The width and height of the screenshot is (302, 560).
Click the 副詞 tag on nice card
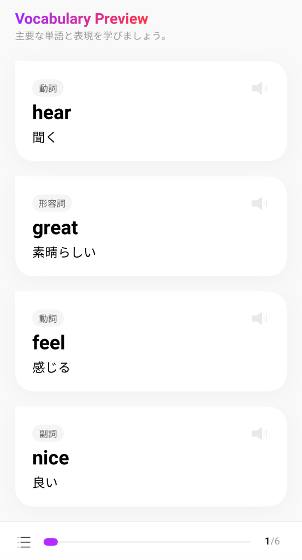point(48,434)
